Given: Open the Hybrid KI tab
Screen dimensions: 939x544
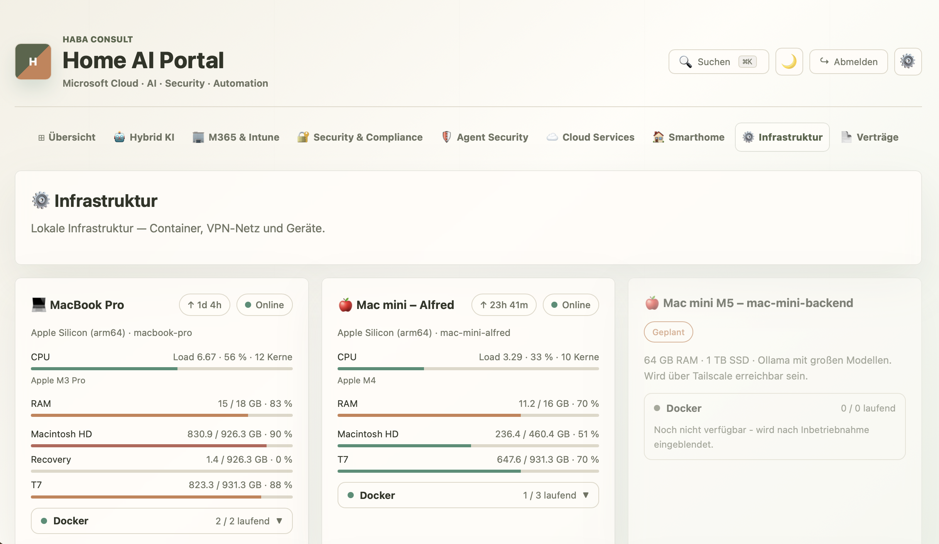Looking at the screenshot, I should [x=144, y=137].
